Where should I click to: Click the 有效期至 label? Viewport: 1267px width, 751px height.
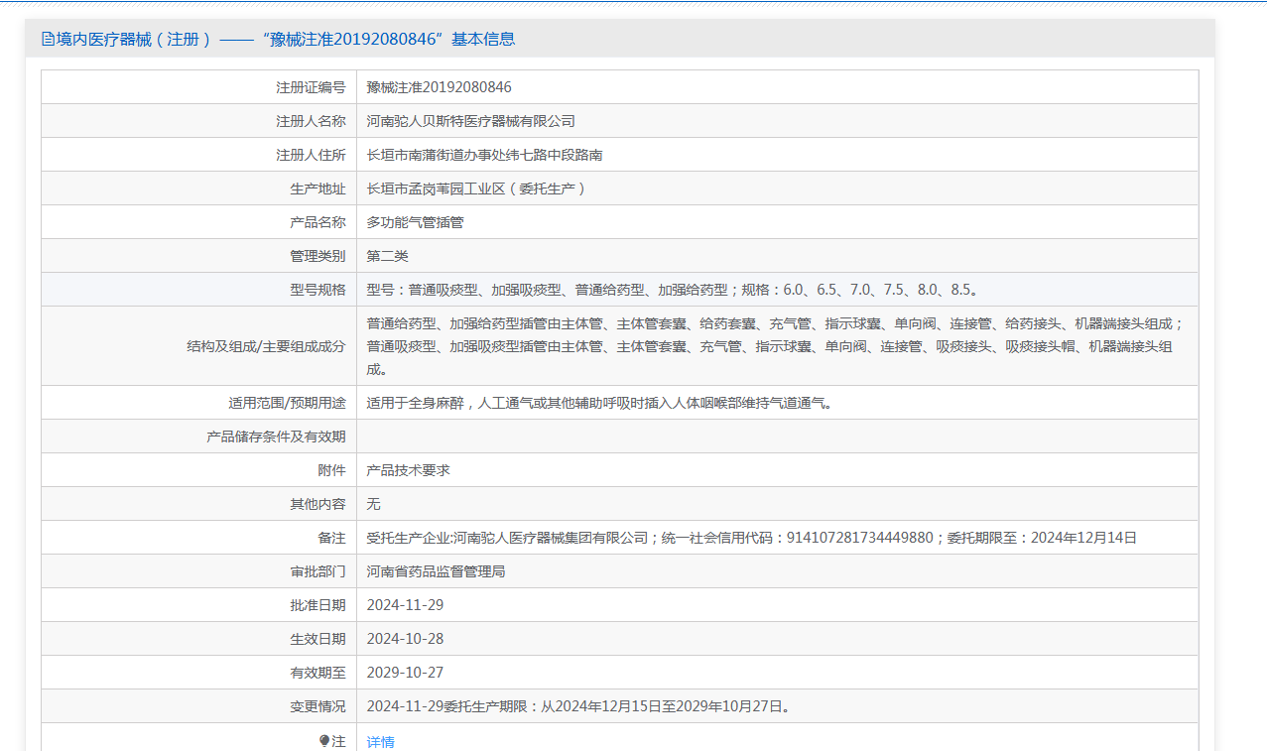click(x=317, y=673)
